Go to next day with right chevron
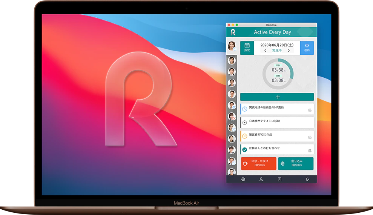Viewport: 373px width, 215px height. [x=289, y=51]
